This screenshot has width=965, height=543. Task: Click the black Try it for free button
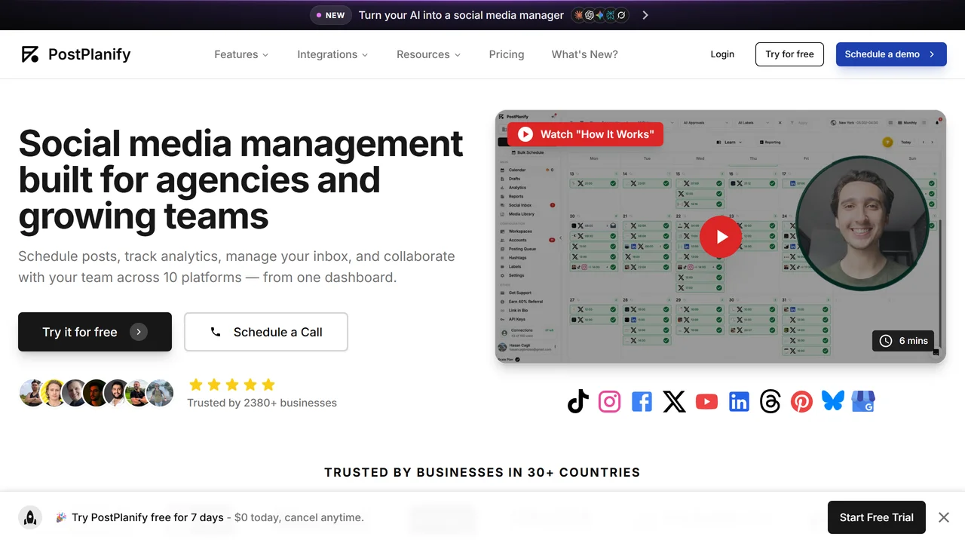95,332
